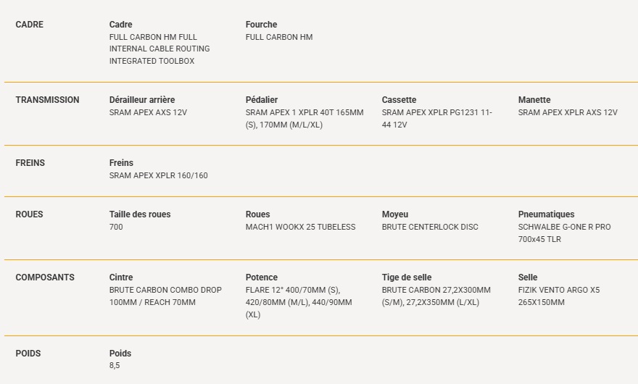Select the ROUES section label
638x384 pixels.
click(29, 214)
